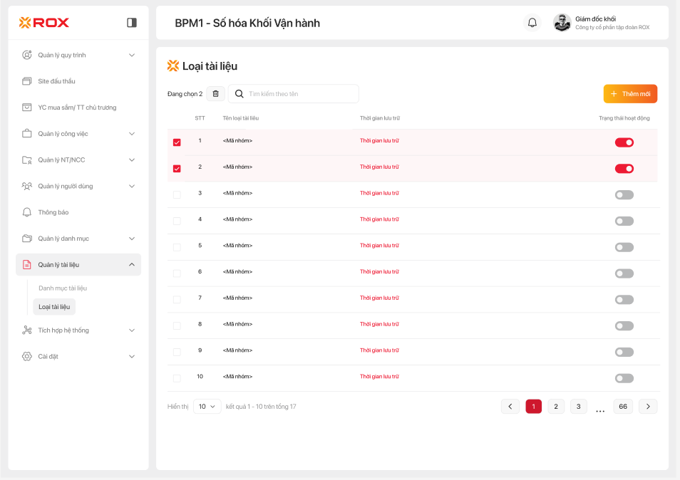Check the checkbox for row 3

pyautogui.click(x=177, y=194)
